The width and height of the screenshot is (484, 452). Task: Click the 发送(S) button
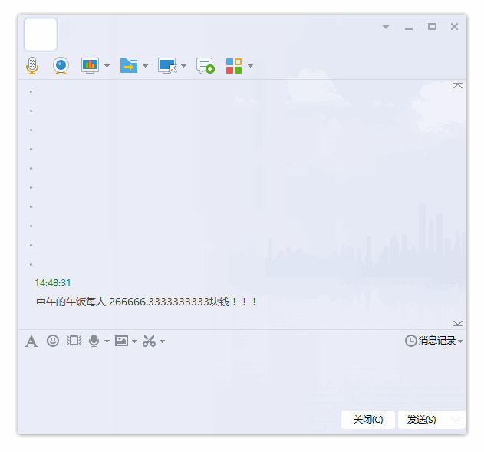pos(421,420)
